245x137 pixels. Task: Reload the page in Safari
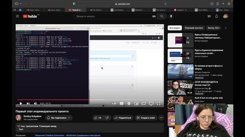click(165, 4)
